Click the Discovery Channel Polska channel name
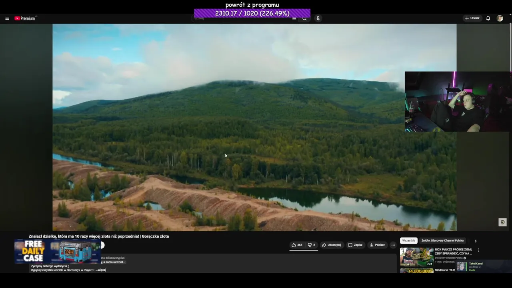This screenshot has width=512, height=288. (x=449, y=258)
